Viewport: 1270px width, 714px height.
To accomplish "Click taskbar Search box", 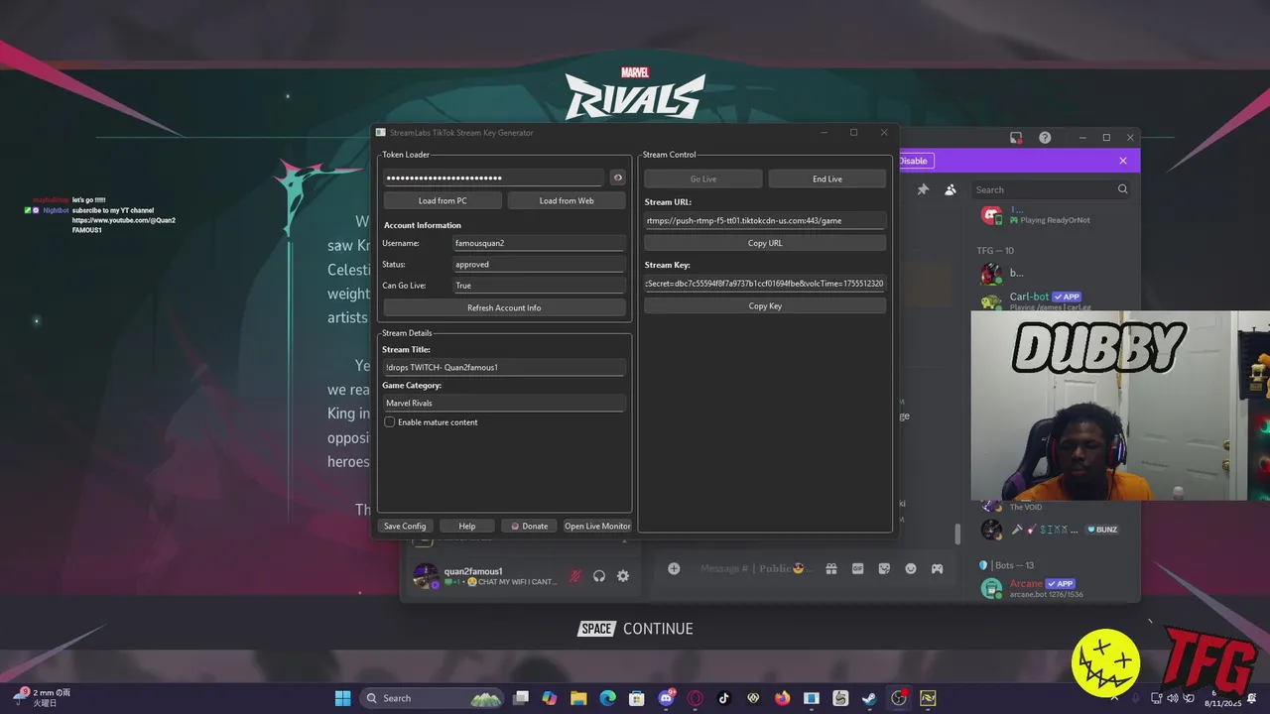I will [x=433, y=698].
